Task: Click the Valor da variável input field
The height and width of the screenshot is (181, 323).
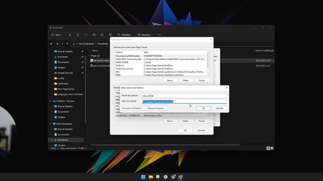Action: pyautogui.click(x=184, y=102)
